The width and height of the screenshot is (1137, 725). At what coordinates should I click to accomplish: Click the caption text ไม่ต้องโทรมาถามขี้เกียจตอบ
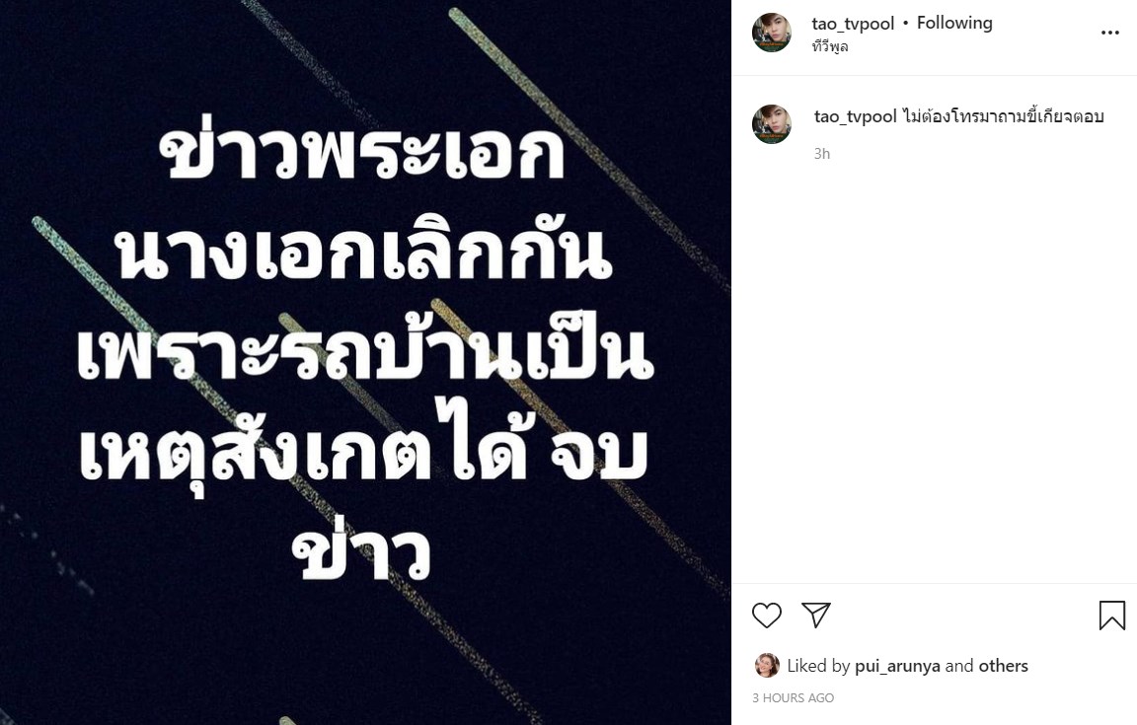pyautogui.click(x=1003, y=116)
